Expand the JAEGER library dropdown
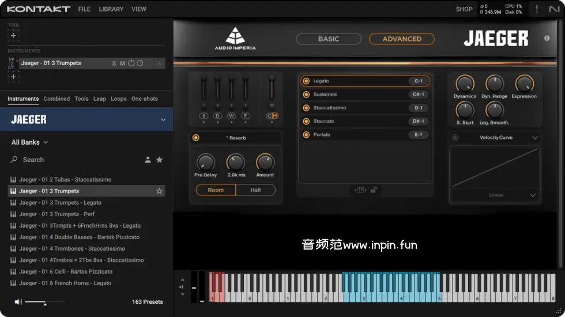This screenshot has width=565, height=317. click(x=163, y=120)
